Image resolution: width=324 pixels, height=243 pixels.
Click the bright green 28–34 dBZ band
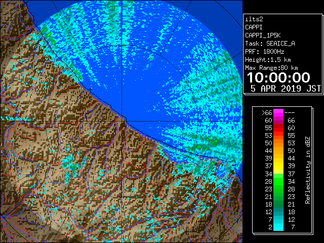point(278,181)
